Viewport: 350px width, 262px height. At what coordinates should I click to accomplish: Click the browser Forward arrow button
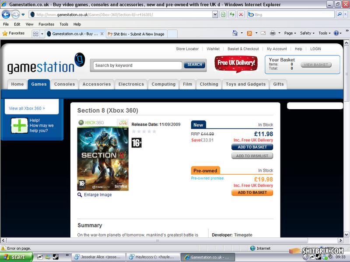click(16, 15)
